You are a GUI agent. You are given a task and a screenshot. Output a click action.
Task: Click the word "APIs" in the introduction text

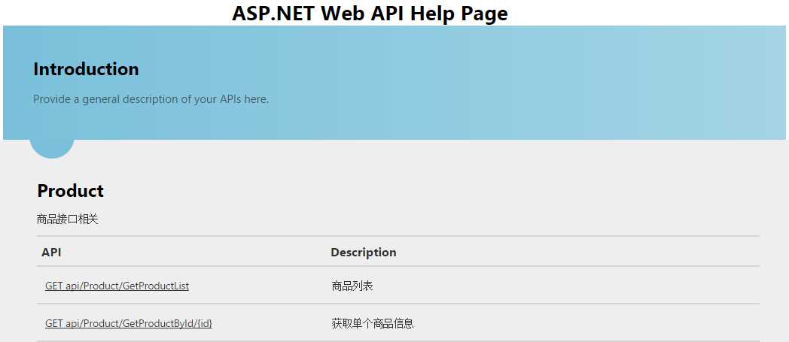coord(230,99)
